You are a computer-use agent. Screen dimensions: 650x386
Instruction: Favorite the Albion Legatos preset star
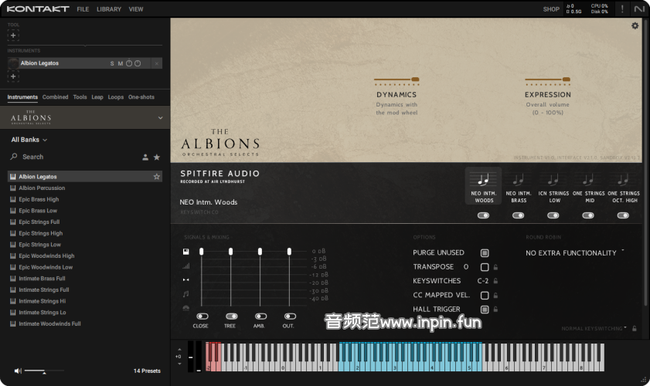tap(157, 177)
